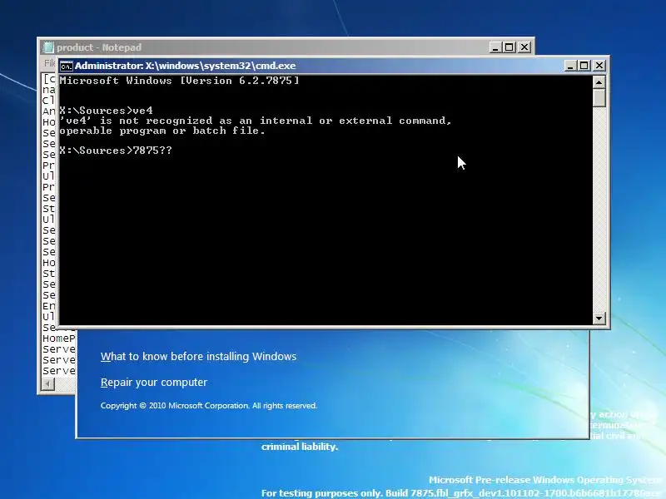This screenshot has height=499, width=666.
Task: Click the cmd.exe window title bar text
Action: pos(185,66)
